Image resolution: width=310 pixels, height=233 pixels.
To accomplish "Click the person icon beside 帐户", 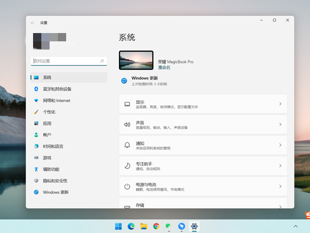I will [36, 134].
